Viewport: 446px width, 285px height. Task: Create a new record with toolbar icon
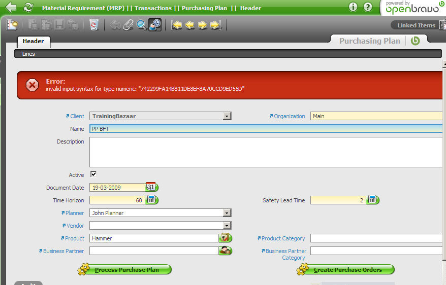(x=12, y=25)
